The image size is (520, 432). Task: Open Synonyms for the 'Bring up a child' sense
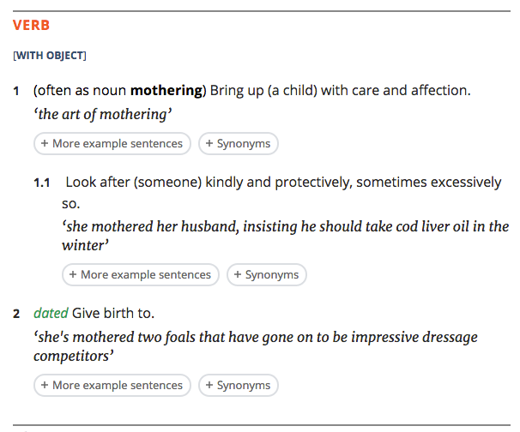coord(238,143)
